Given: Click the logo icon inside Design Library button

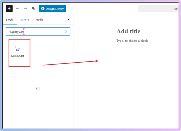Looking at the screenshot, I should pyautogui.click(x=43, y=9).
